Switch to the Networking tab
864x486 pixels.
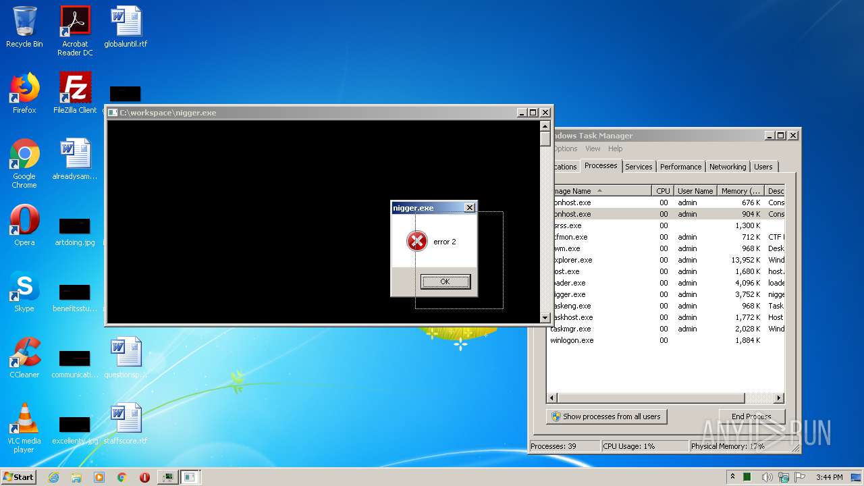point(728,167)
